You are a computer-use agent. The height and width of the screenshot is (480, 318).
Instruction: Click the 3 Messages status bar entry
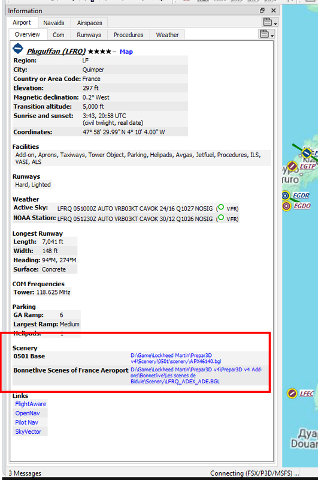click(25, 473)
